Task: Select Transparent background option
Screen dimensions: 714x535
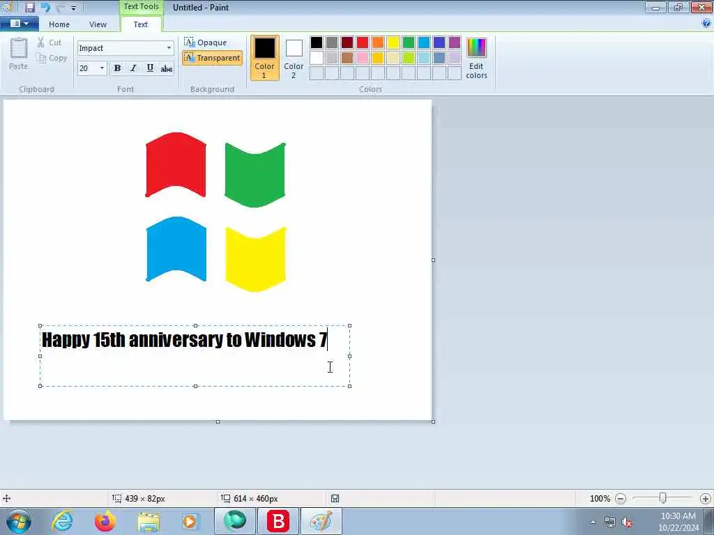Action: (212, 58)
